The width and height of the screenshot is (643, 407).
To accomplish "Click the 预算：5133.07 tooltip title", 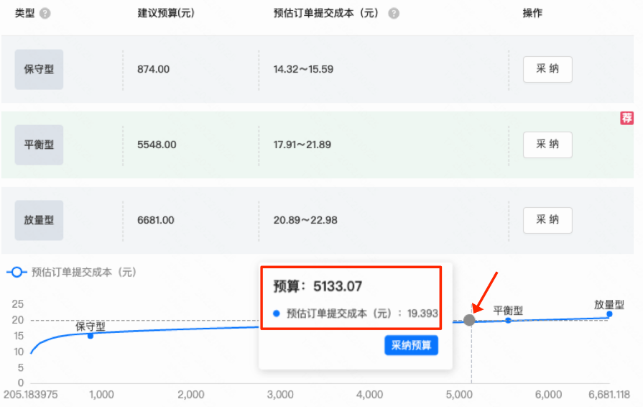I will pyautogui.click(x=318, y=286).
